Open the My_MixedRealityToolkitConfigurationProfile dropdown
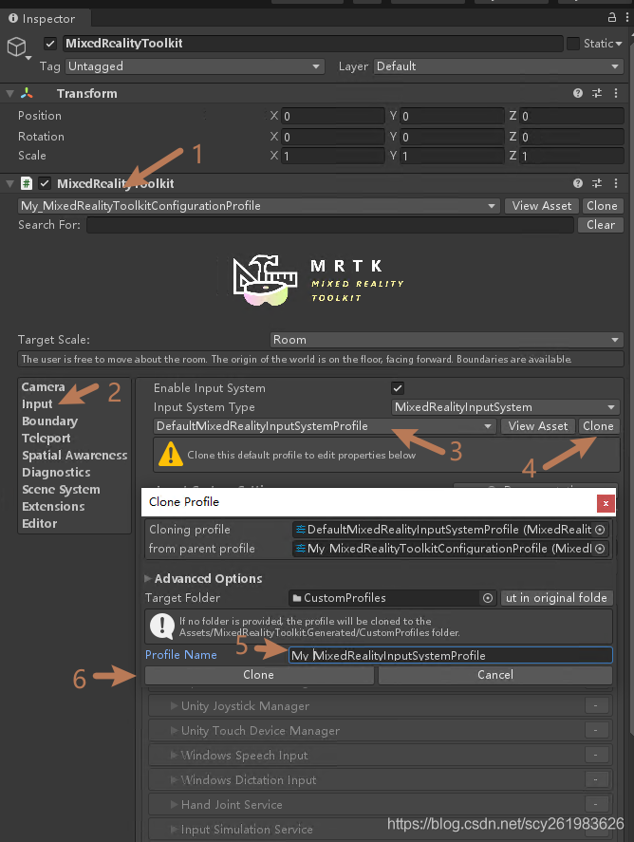 coord(259,206)
